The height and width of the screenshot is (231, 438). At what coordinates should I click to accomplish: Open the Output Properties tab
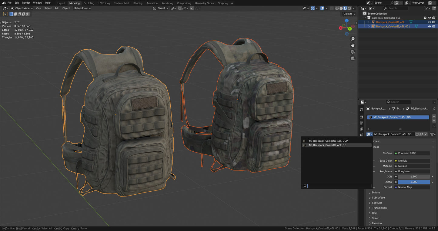click(361, 123)
